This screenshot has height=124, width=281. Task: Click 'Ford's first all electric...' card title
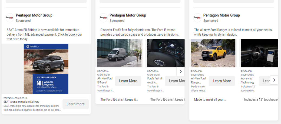point(155,80)
